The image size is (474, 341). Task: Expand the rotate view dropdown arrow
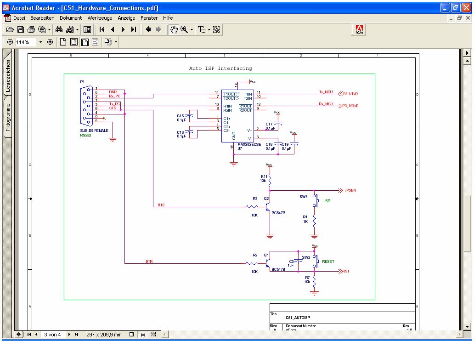(116, 42)
